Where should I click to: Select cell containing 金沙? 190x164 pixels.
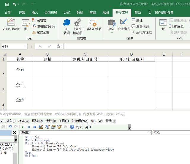20,100
